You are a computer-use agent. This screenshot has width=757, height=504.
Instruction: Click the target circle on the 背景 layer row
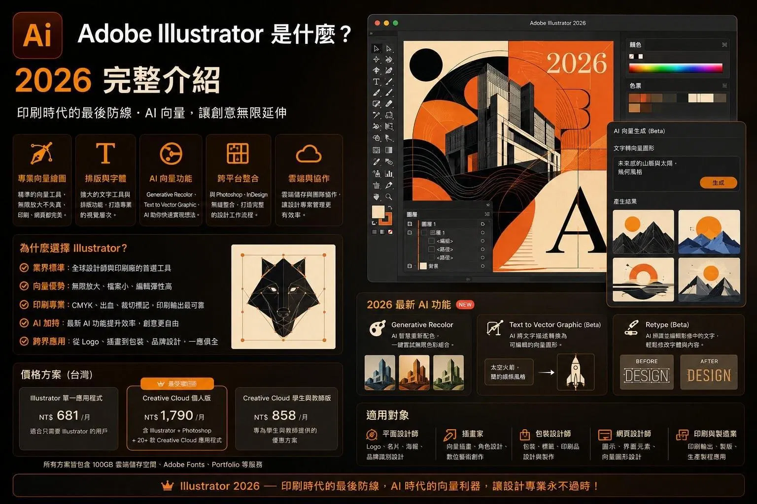click(482, 266)
